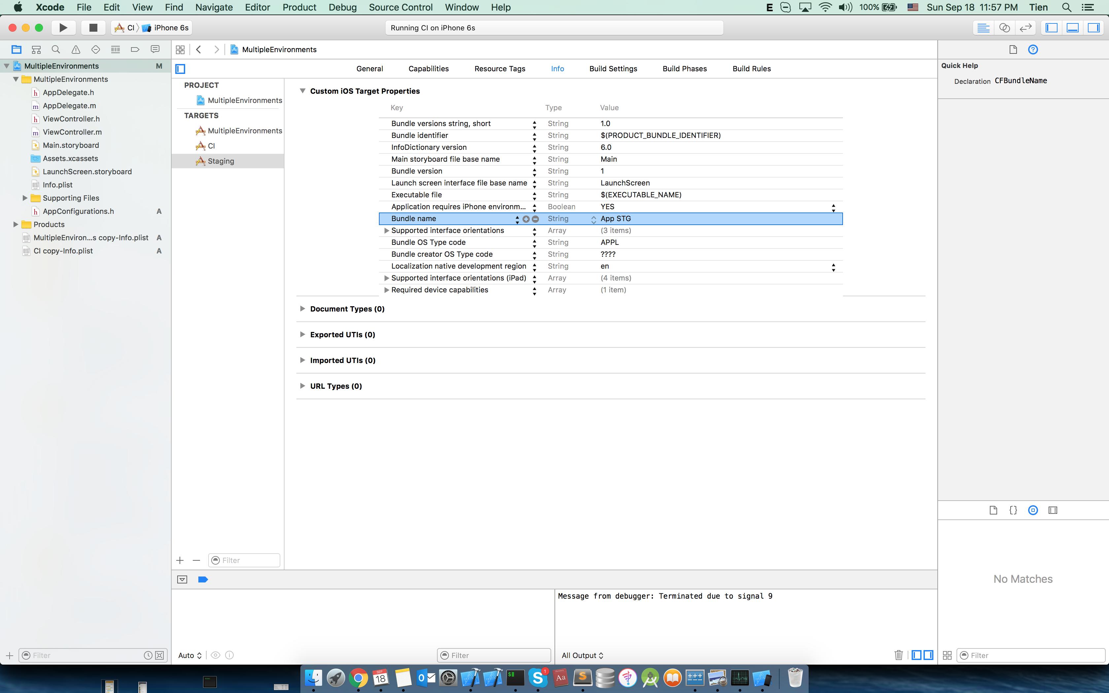The width and height of the screenshot is (1109, 693).
Task: Collapse Custom iOS Target Properties section
Action: [302, 91]
